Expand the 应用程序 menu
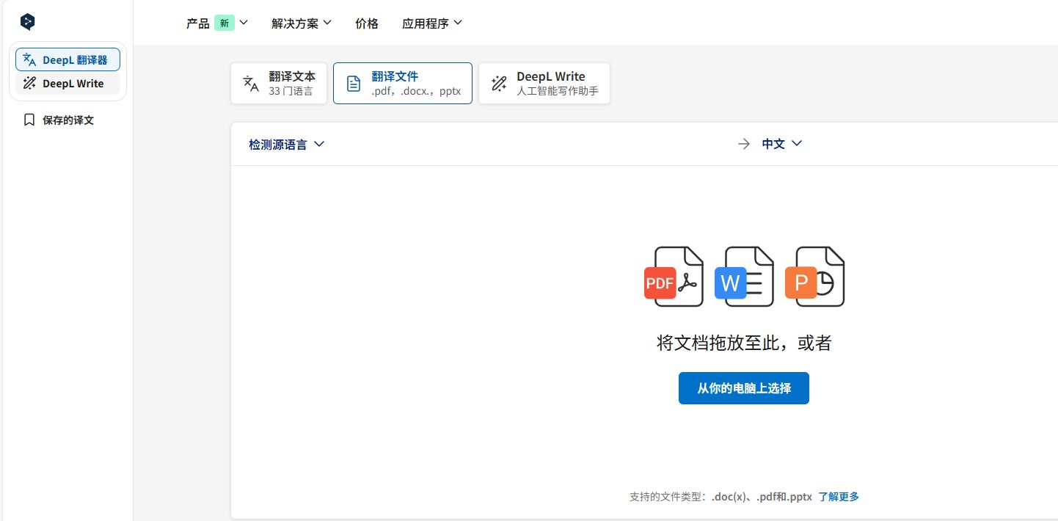The width and height of the screenshot is (1058, 521). click(x=432, y=23)
